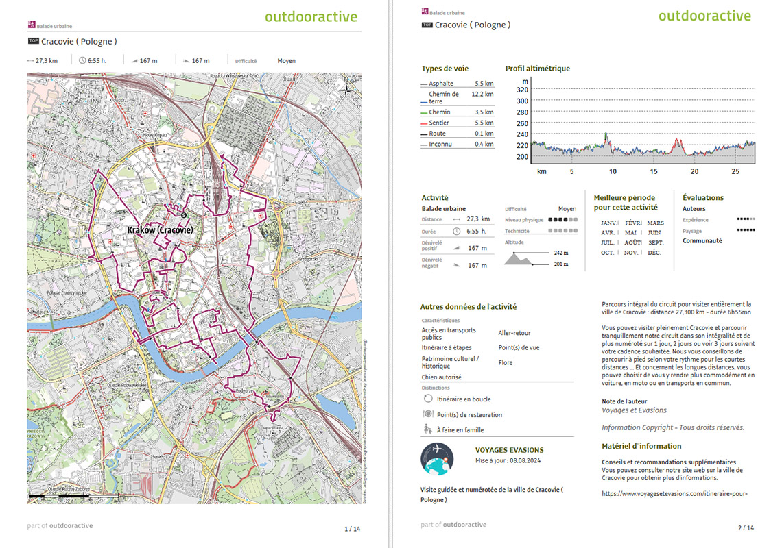The height and width of the screenshot is (548, 782).
Task: Click the map scale bar
Action: (74, 496)
